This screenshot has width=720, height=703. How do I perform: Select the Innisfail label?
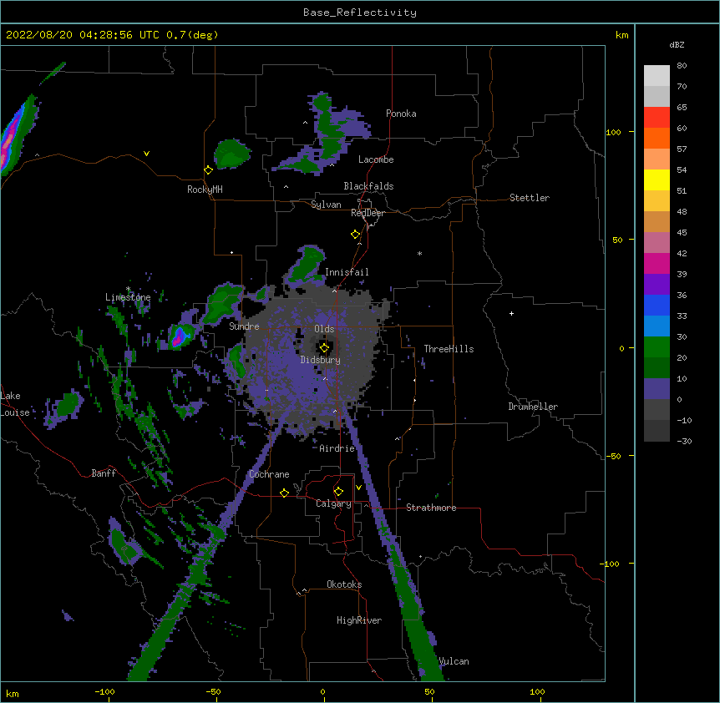point(347,272)
